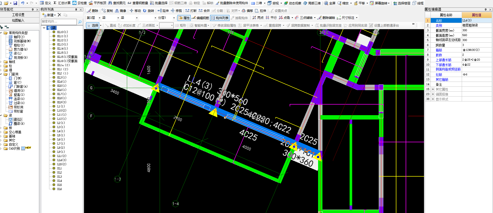493x213 pixels.
Task: Click 平齐板顶 align-to-slab-top tool
Action: (97, 3)
